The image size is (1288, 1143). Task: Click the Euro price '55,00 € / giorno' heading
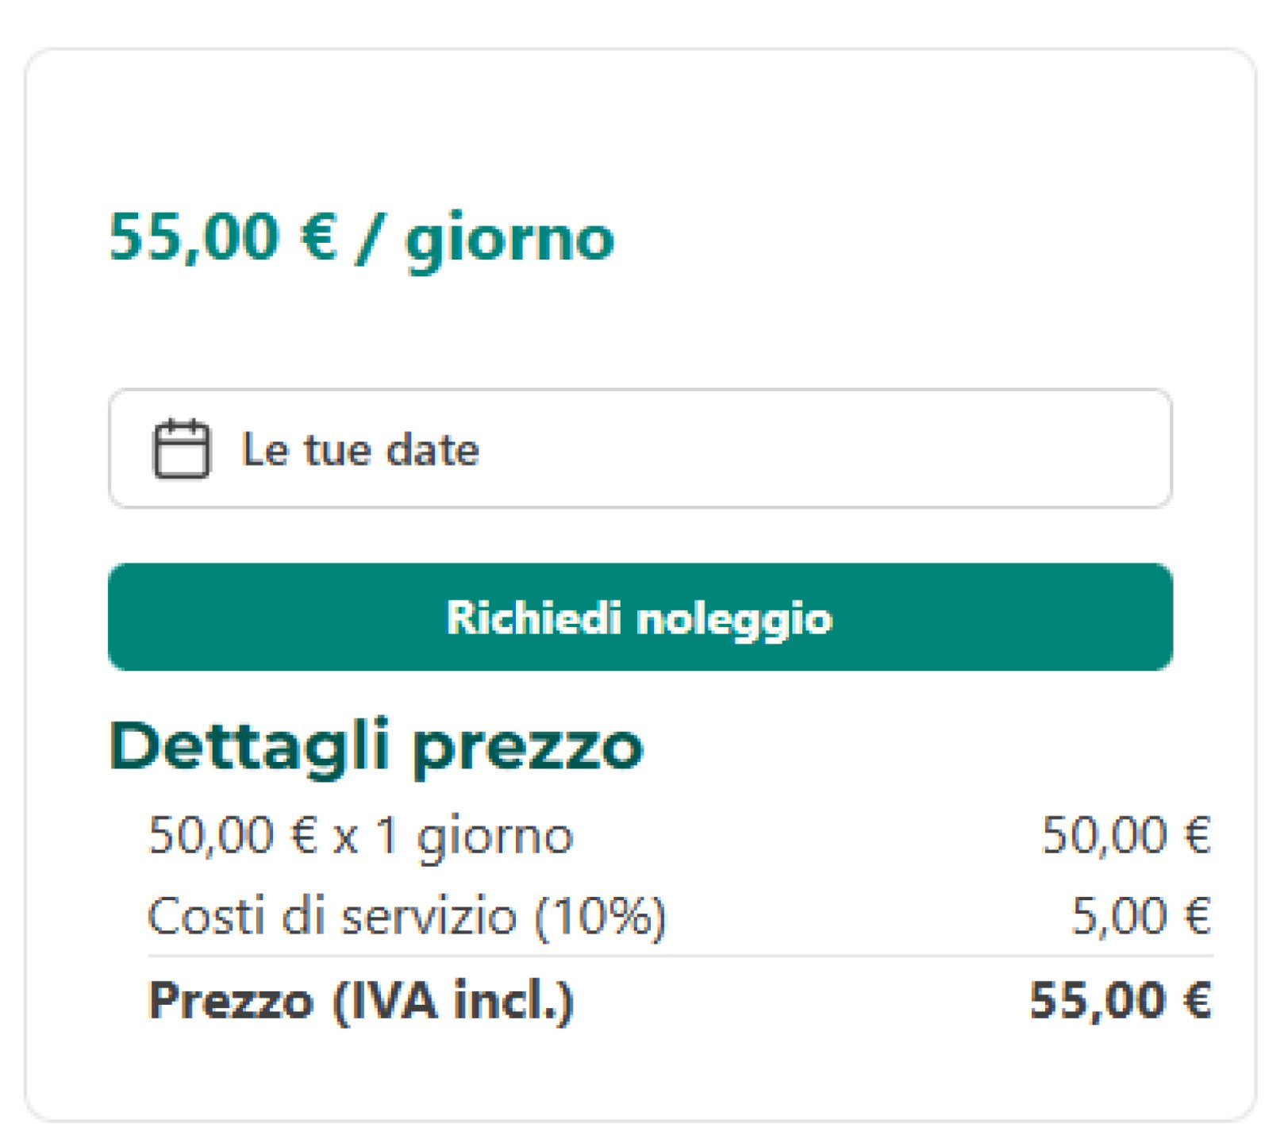tap(361, 238)
